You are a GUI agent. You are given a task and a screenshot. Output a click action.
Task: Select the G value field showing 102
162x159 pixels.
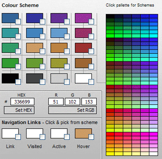click(72, 101)
